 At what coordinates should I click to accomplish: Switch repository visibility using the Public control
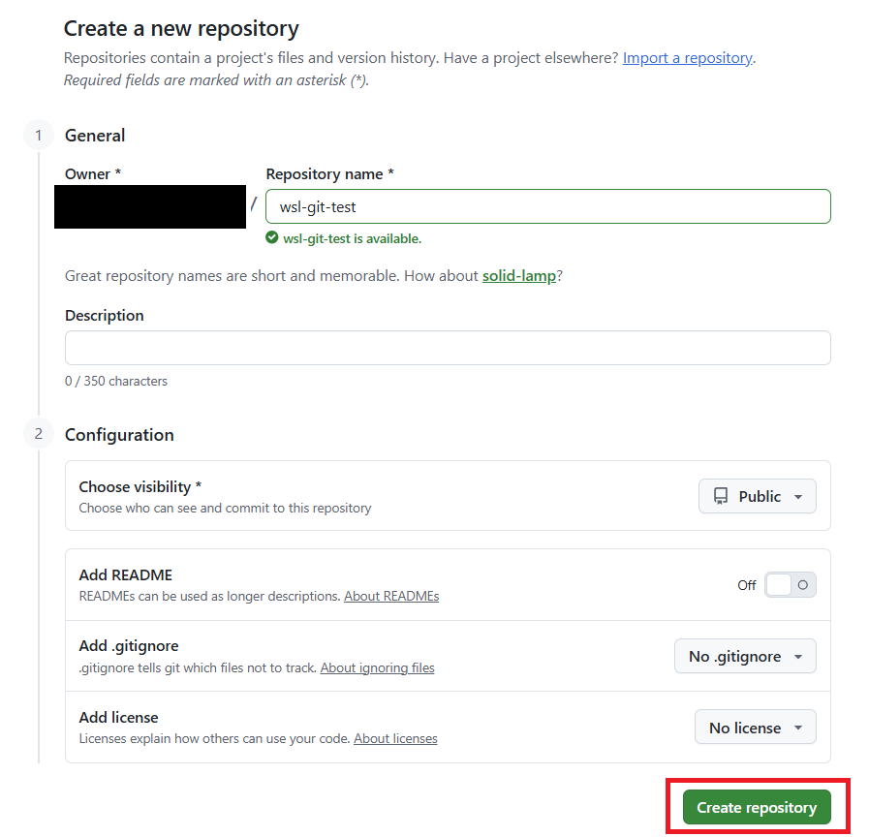757,496
